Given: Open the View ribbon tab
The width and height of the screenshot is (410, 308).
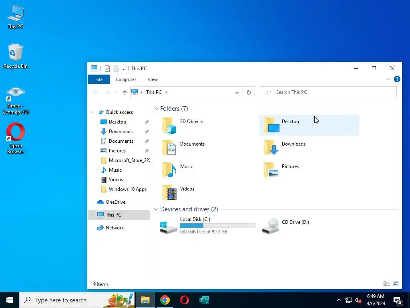Looking at the screenshot, I should tap(153, 79).
